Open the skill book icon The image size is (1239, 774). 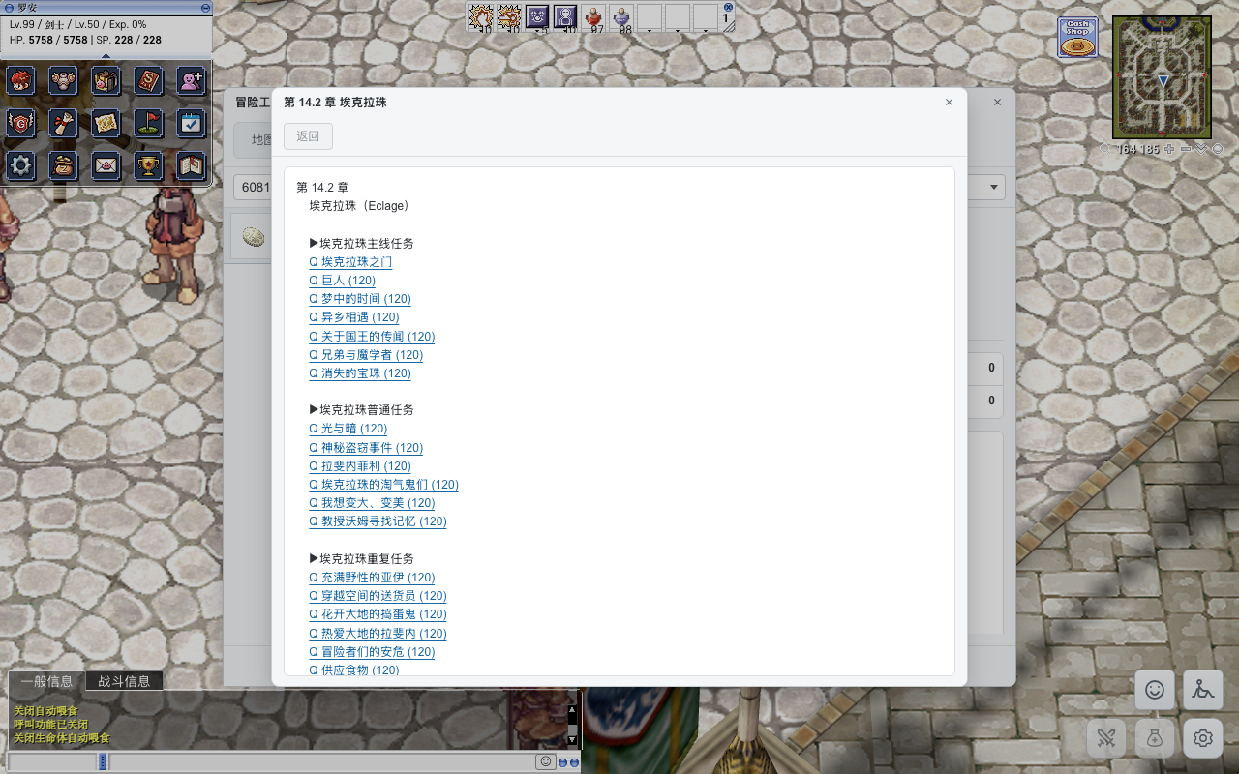pyautogui.click(x=148, y=80)
